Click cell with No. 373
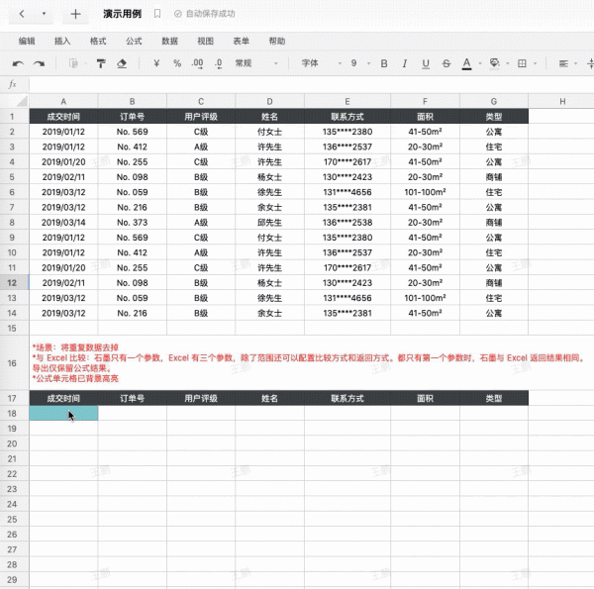 click(133, 223)
